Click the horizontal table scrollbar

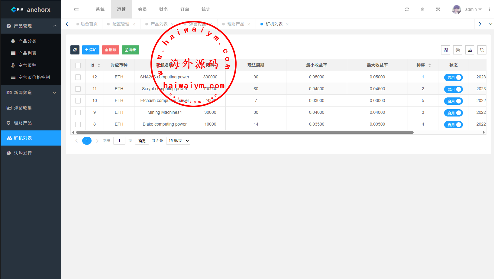pos(245,132)
